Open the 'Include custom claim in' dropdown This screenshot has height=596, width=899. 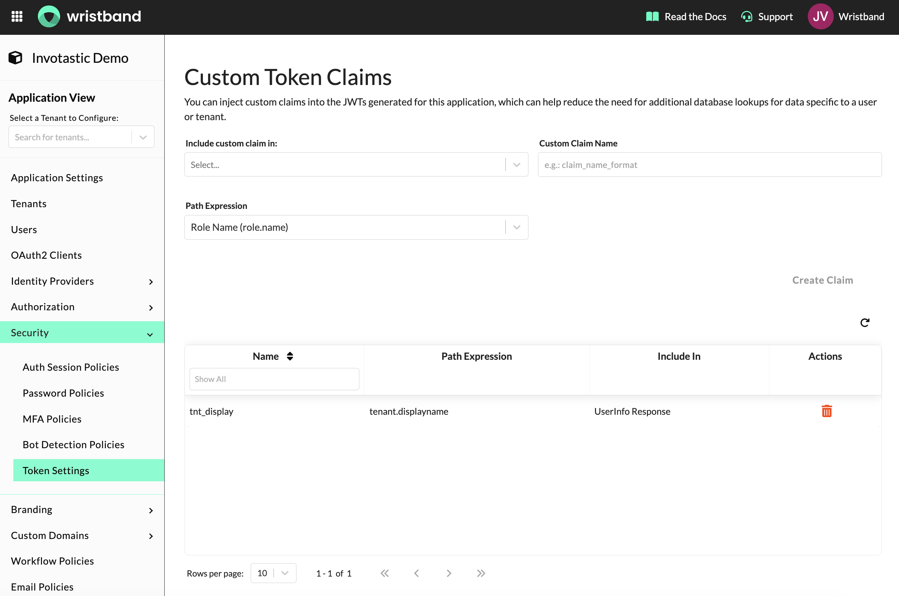tap(356, 165)
